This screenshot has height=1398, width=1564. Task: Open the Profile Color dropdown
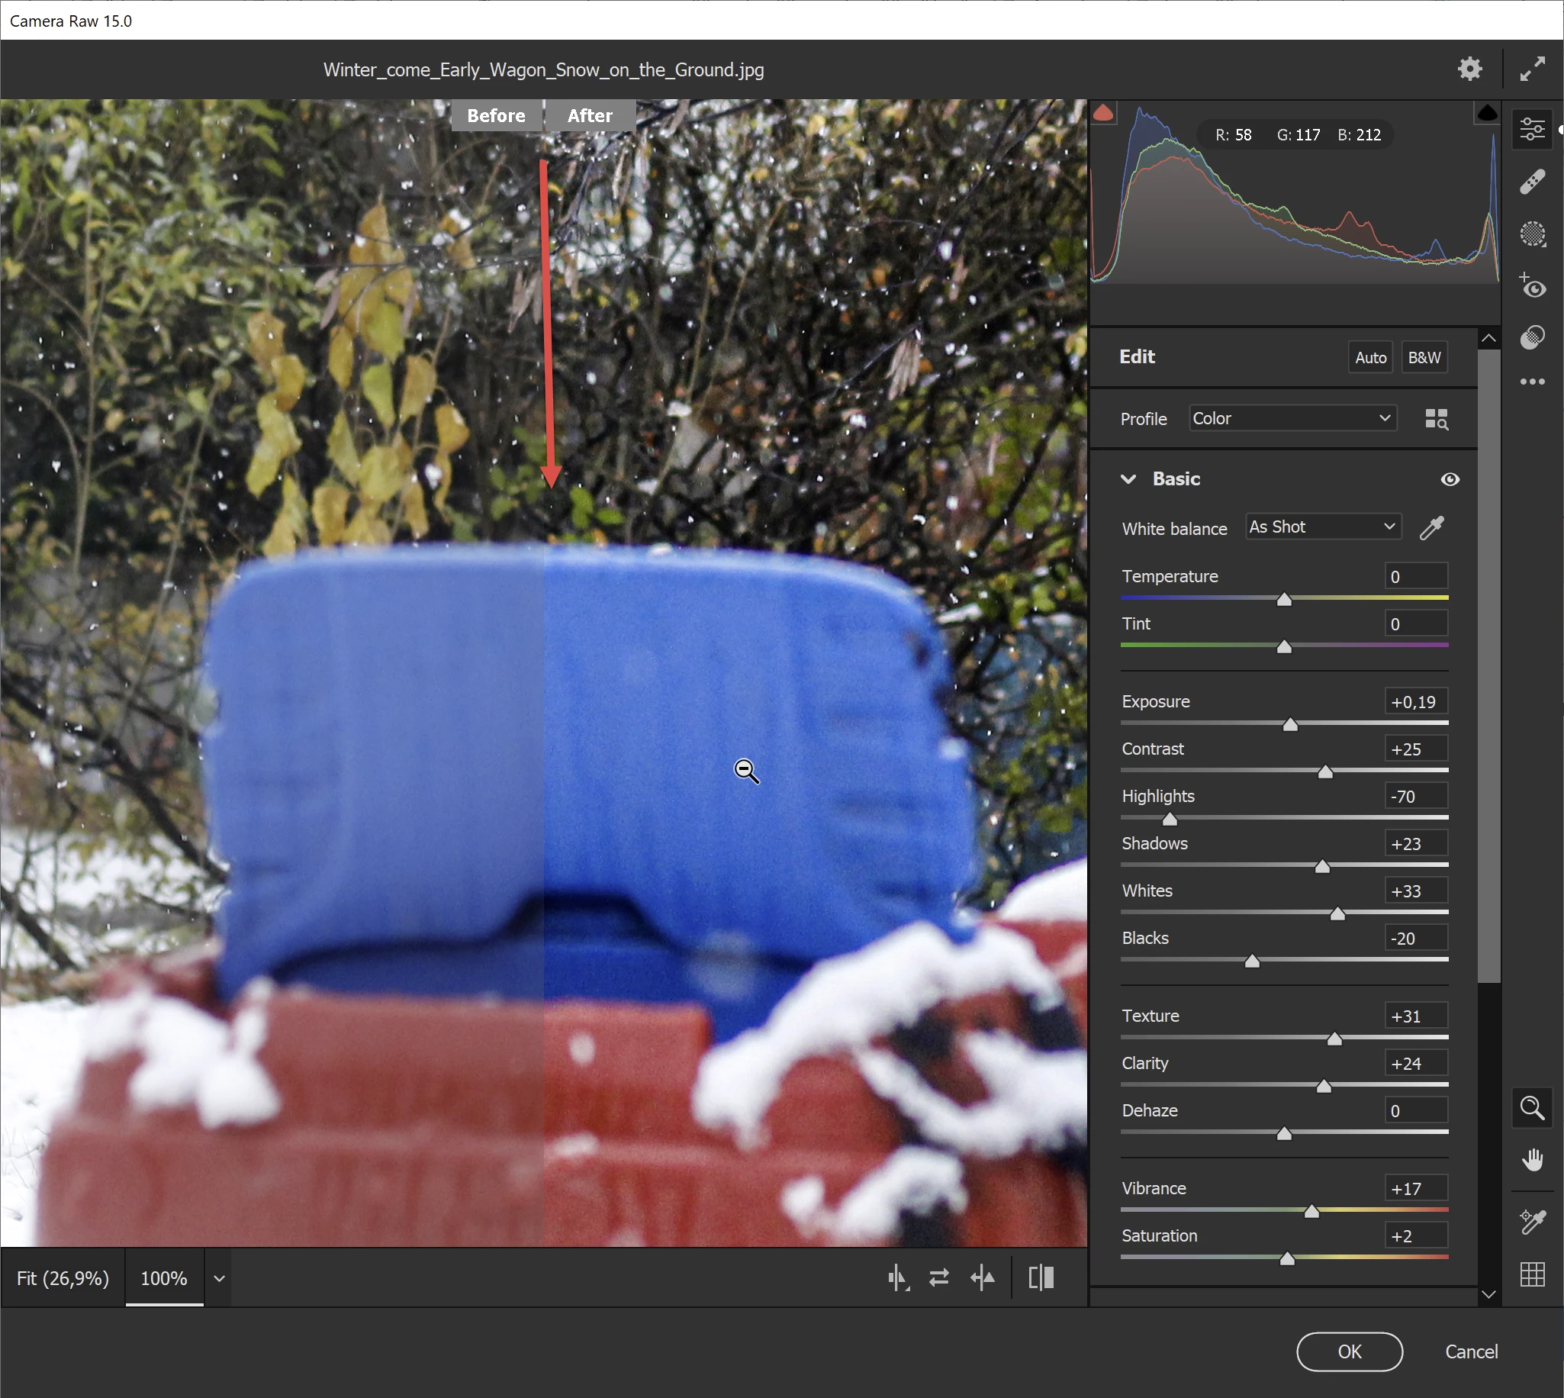click(x=1292, y=419)
